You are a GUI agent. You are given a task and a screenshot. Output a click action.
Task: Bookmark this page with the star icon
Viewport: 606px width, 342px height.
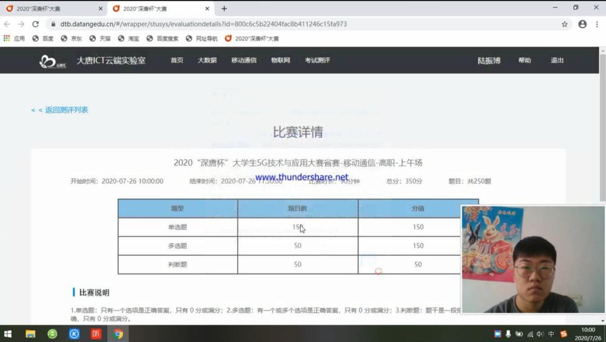pos(565,24)
